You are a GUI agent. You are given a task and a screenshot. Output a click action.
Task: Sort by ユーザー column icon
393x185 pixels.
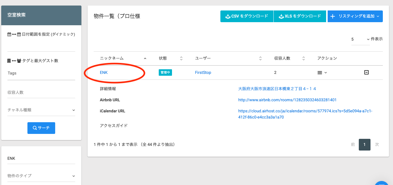(260, 58)
